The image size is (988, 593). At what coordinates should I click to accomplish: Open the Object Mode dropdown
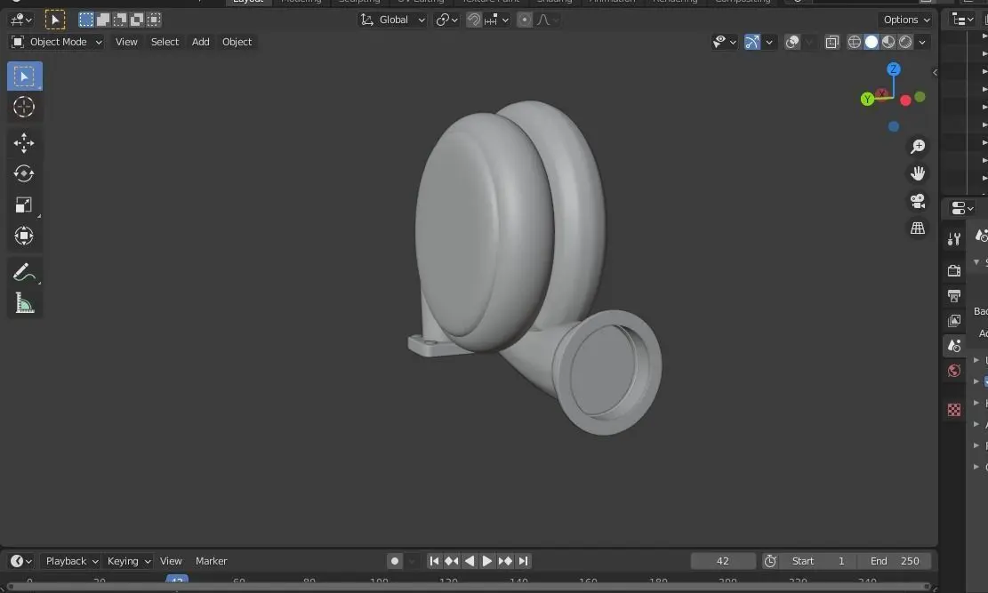point(57,42)
